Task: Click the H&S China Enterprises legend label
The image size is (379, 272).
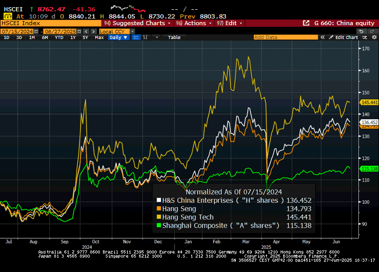Action: click(x=222, y=200)
